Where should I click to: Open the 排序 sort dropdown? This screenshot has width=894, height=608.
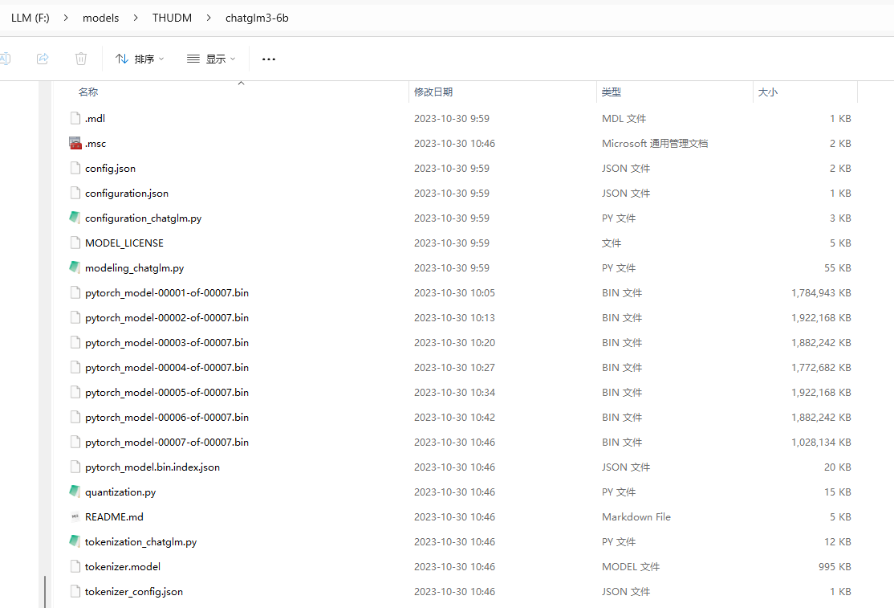(140, 59)
